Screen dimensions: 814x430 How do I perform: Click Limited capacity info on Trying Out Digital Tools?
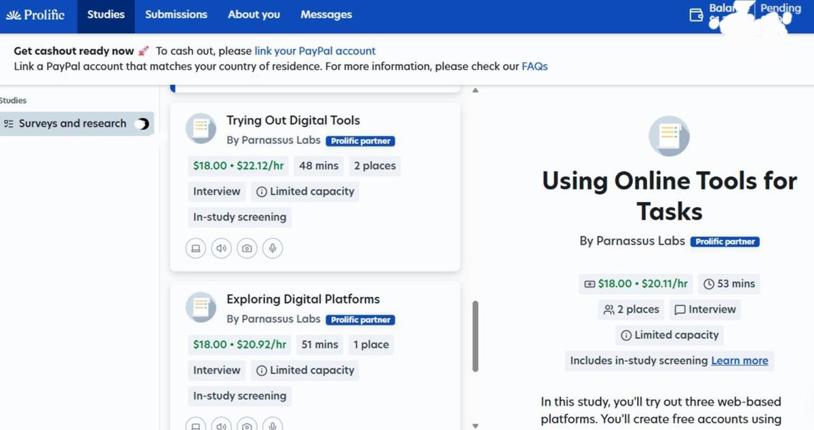(305, 191)
